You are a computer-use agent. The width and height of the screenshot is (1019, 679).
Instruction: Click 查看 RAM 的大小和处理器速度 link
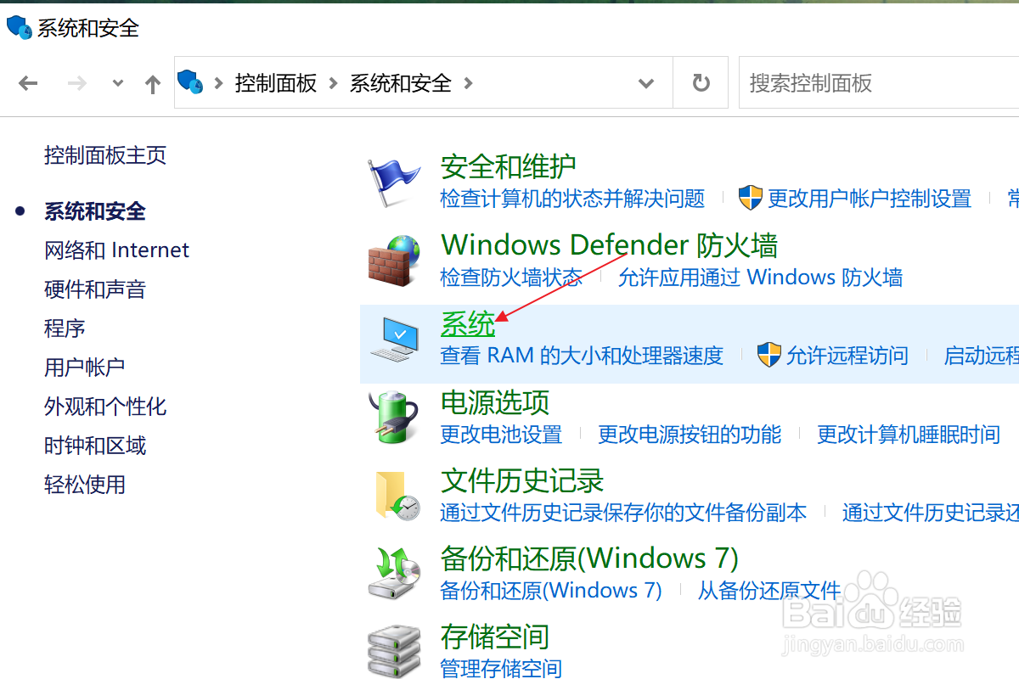582,355
